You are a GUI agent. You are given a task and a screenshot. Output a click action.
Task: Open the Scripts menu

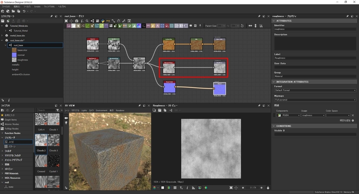point(37,6)
